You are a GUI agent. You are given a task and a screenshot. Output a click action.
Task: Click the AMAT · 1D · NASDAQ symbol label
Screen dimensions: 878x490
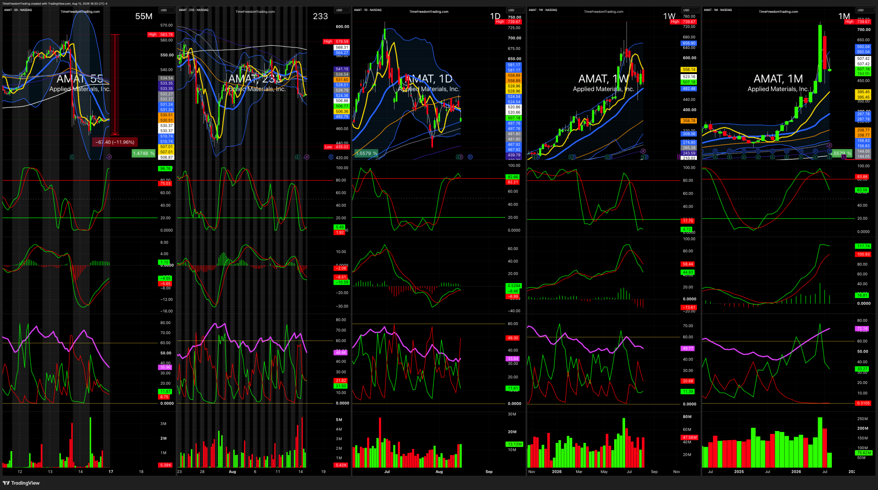pyautogui.click(x=368, y=10)
